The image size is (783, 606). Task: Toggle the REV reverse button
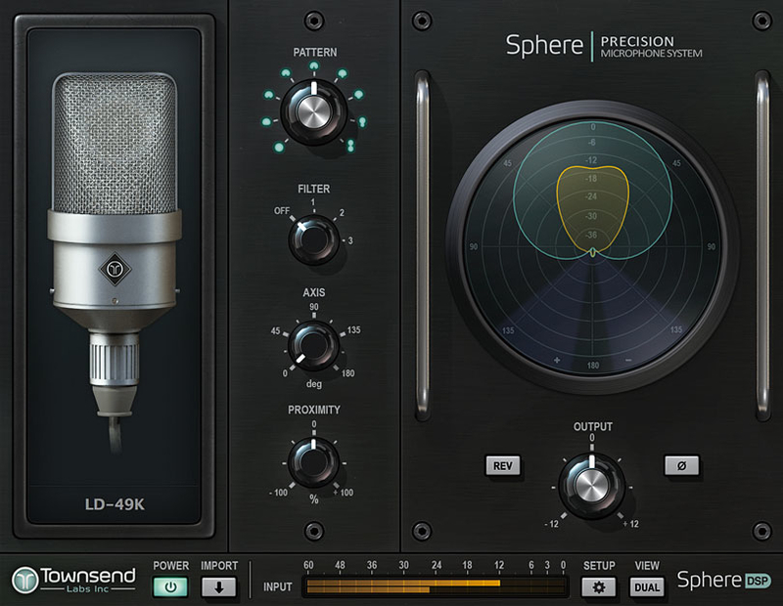pos(502,465)
